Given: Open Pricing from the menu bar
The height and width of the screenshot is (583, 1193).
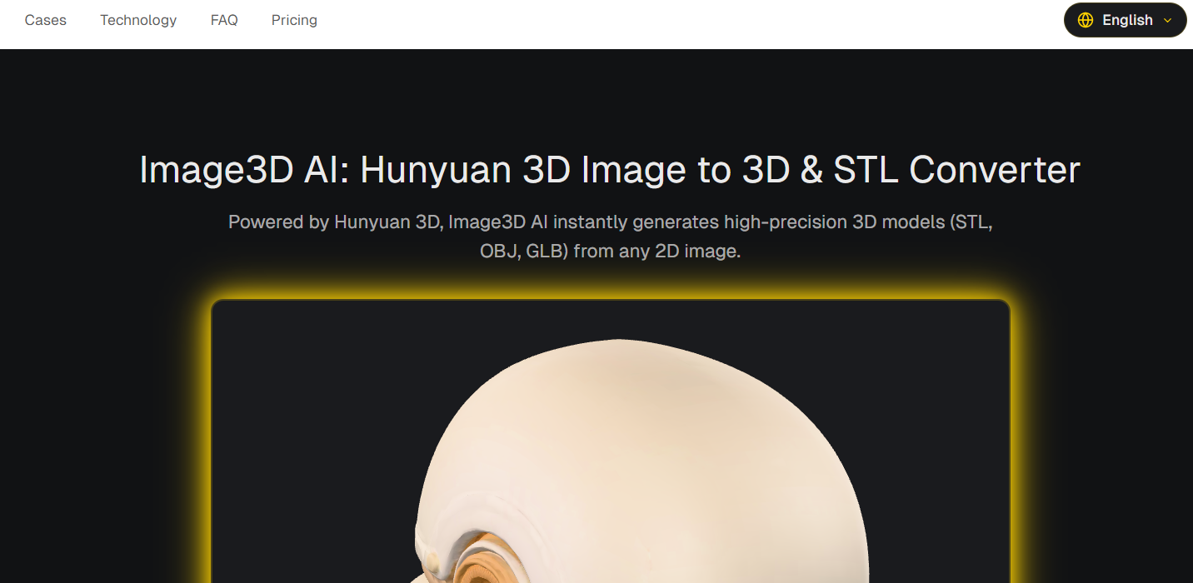Looking at the screenshot, I should pyautogui.click(x=294, y=20).
